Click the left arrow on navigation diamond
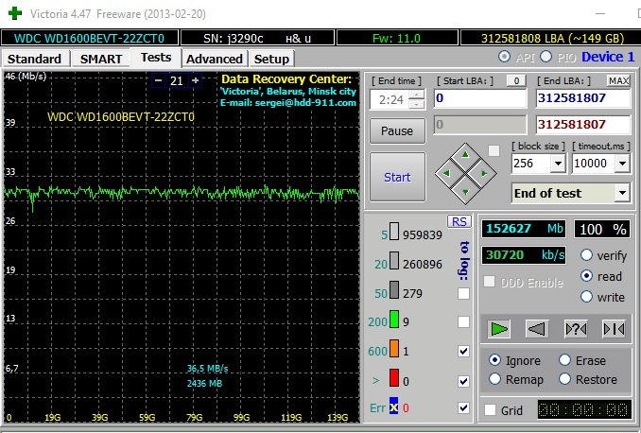 (x=446, y=173)
